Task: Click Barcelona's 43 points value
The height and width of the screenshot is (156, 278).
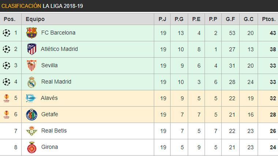Action: 272,33
